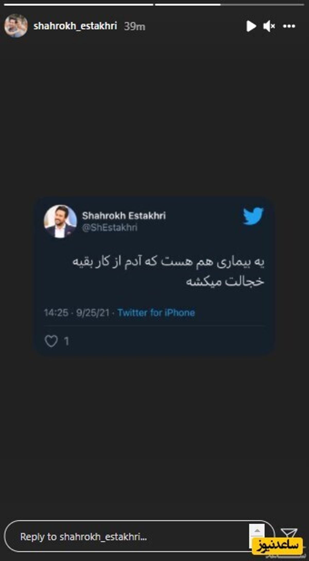Click the paper plane send icon

pos(289,533)
